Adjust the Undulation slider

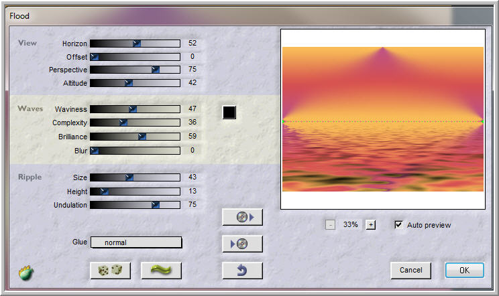[135, 205]
